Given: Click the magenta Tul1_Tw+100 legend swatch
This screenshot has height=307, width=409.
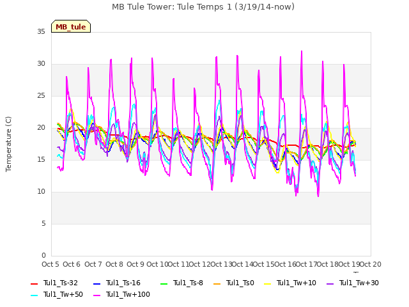Looking at the screenshot, I should click(96, 295).
